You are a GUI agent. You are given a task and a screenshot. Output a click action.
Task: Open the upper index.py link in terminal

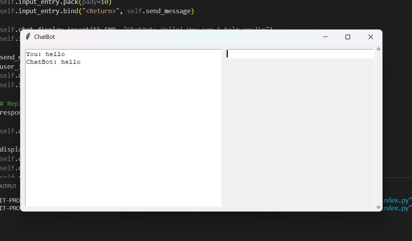396,200
